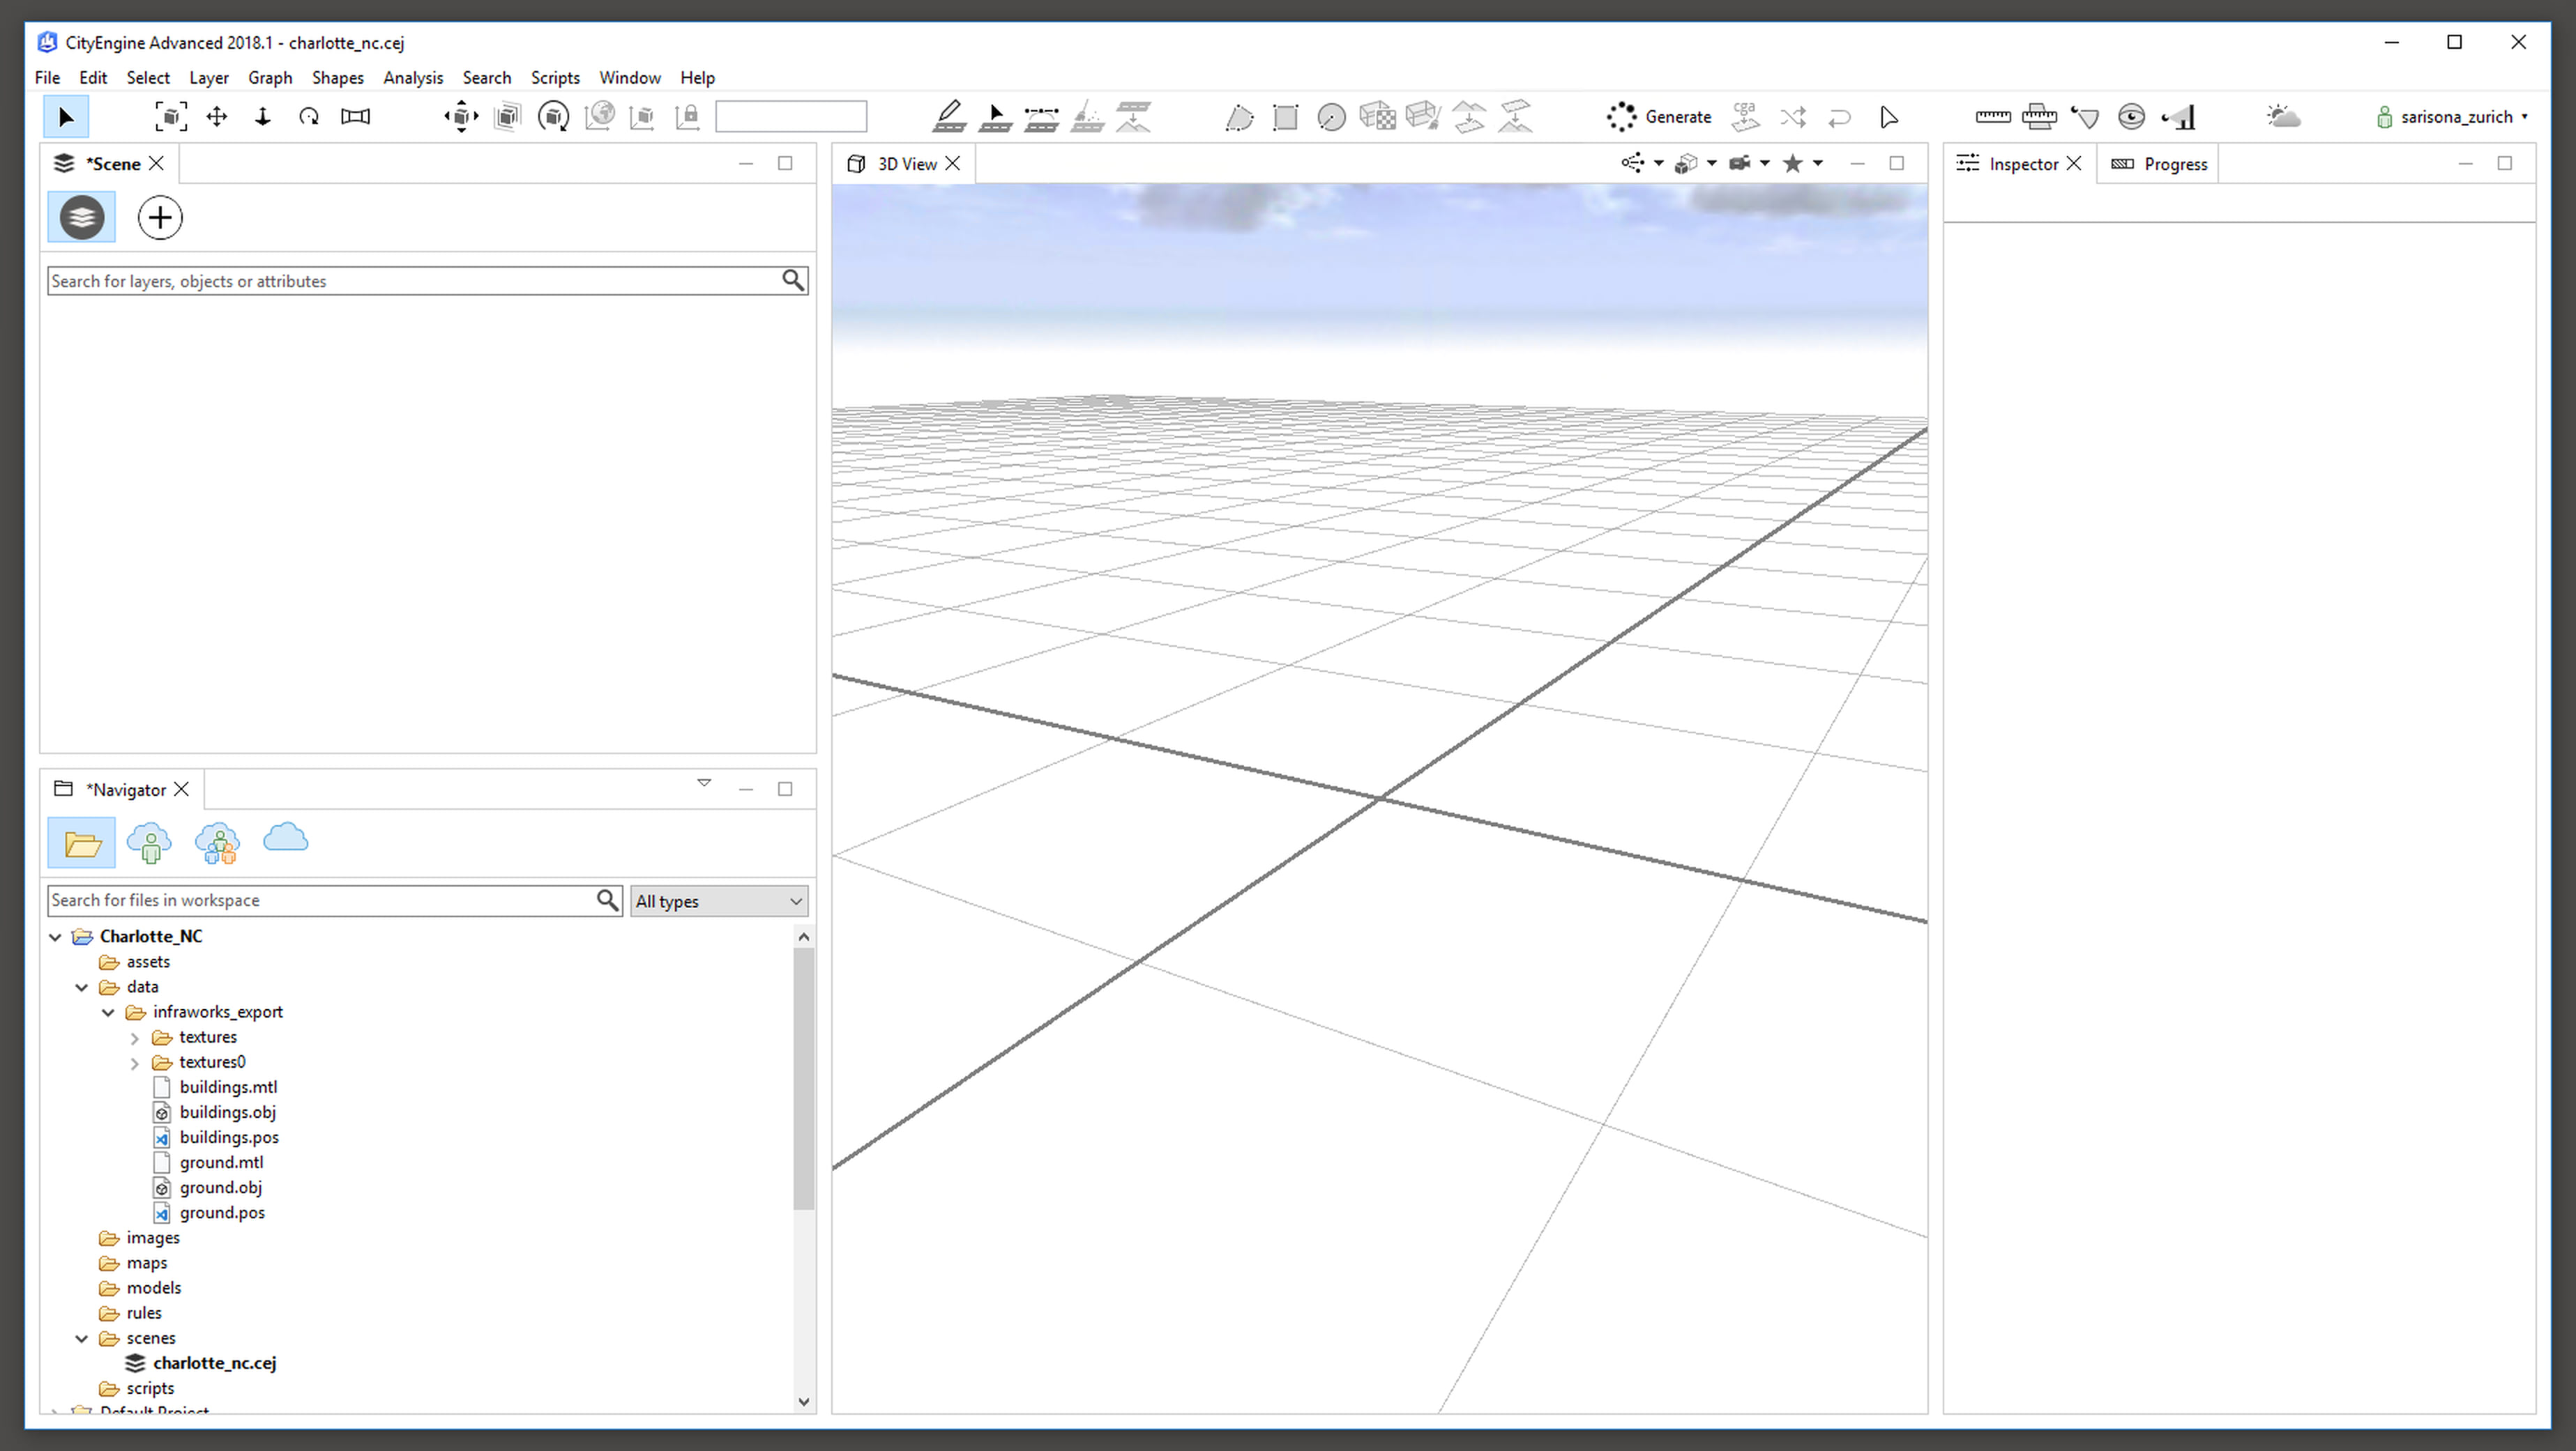The height and width of the screenshot is (1451, 2576).
Task: Select the Polygonal Street Creation pencil tool
Action: 949,117
